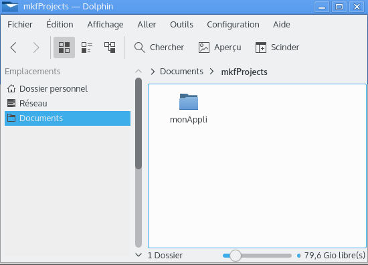Minimize the Dolphin window

point(322,7)
